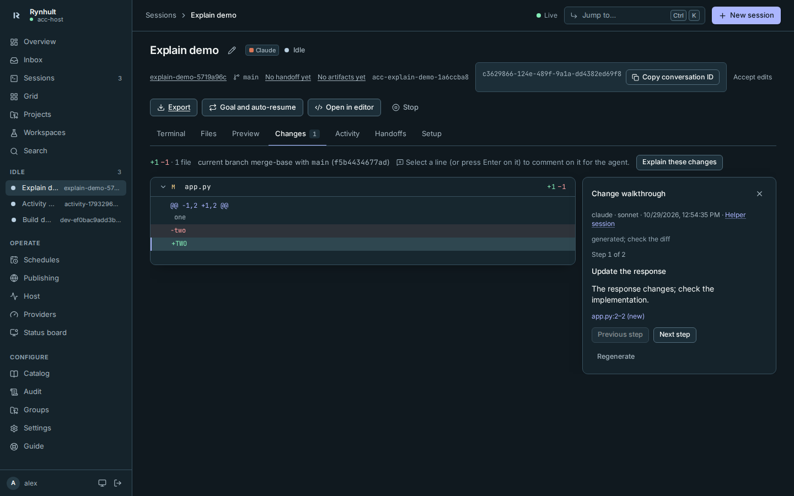Go to the Next step
Image resolution: width=794 pixels, height=496 pixels.
pos(675,335)
